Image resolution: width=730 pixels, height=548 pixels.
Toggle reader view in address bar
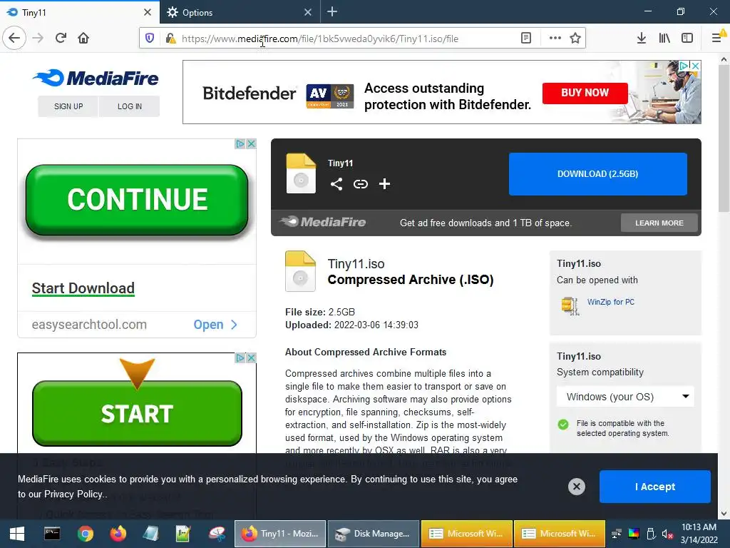click(526, 39)
